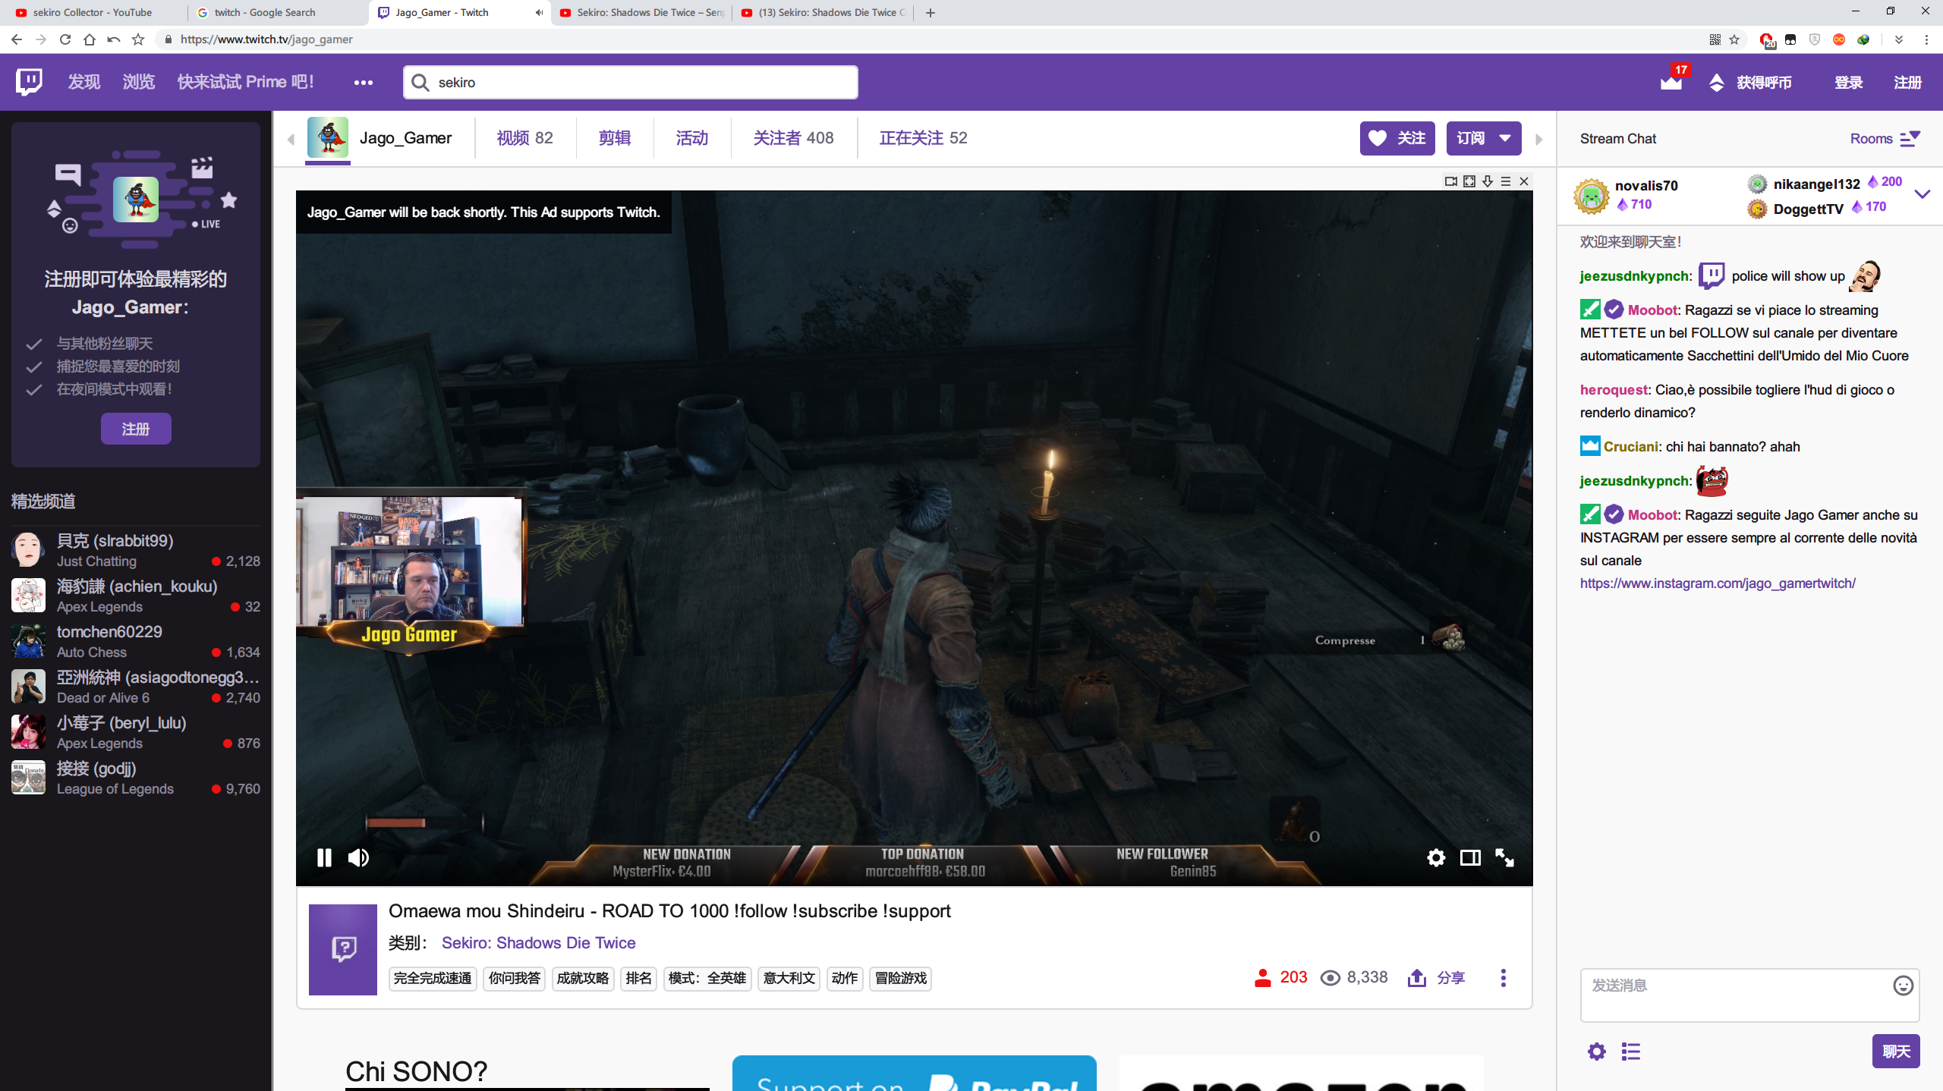Switch to sekiro Collector YouTube browser tab
The width and height of the screenshot is (1943, 1091).
(x=92, y=12)
